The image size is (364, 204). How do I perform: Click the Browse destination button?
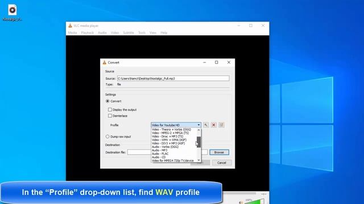219,152
